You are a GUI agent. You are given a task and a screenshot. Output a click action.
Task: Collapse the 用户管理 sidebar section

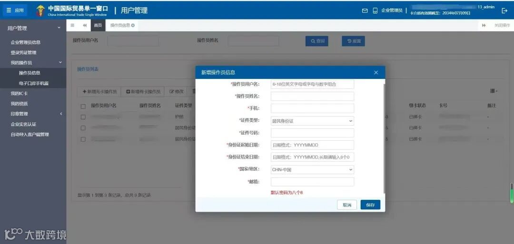coord(33,28)
